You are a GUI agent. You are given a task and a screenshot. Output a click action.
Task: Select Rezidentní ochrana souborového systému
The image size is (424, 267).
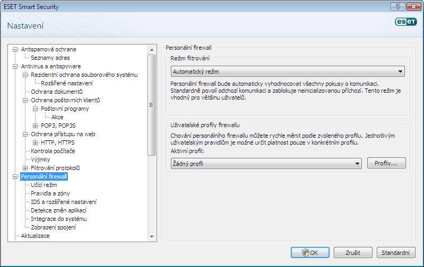[84, 75]
